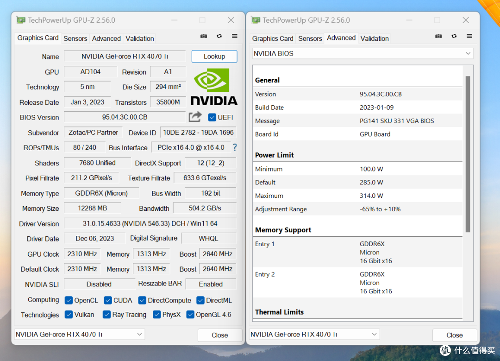Click the NVIDIA logo image
The image size is (500, 361).
[x=214, y=87]
